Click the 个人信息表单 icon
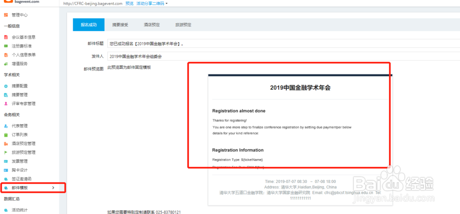The height and width of the screenshot is (214, 460). pyautogui.click(x=6, y=55)
